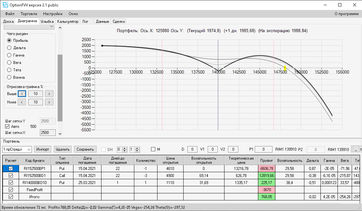Viewport: 362px width, 211px height.
Task: Click the Ниже percentage value field
Action: tap(35, 102)
